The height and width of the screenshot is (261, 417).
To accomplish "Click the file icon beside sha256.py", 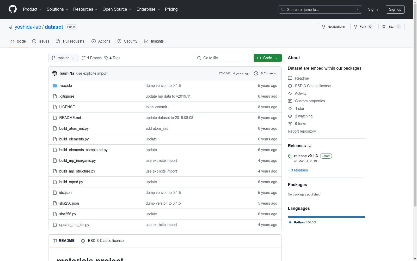I will (55, 214).
